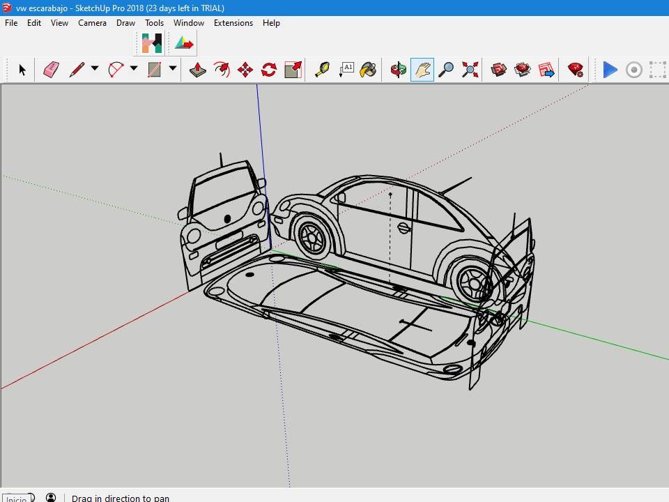Viewport: 669px width, 502px height.
Task: Open the Edit menu
Action: [34, 23]
